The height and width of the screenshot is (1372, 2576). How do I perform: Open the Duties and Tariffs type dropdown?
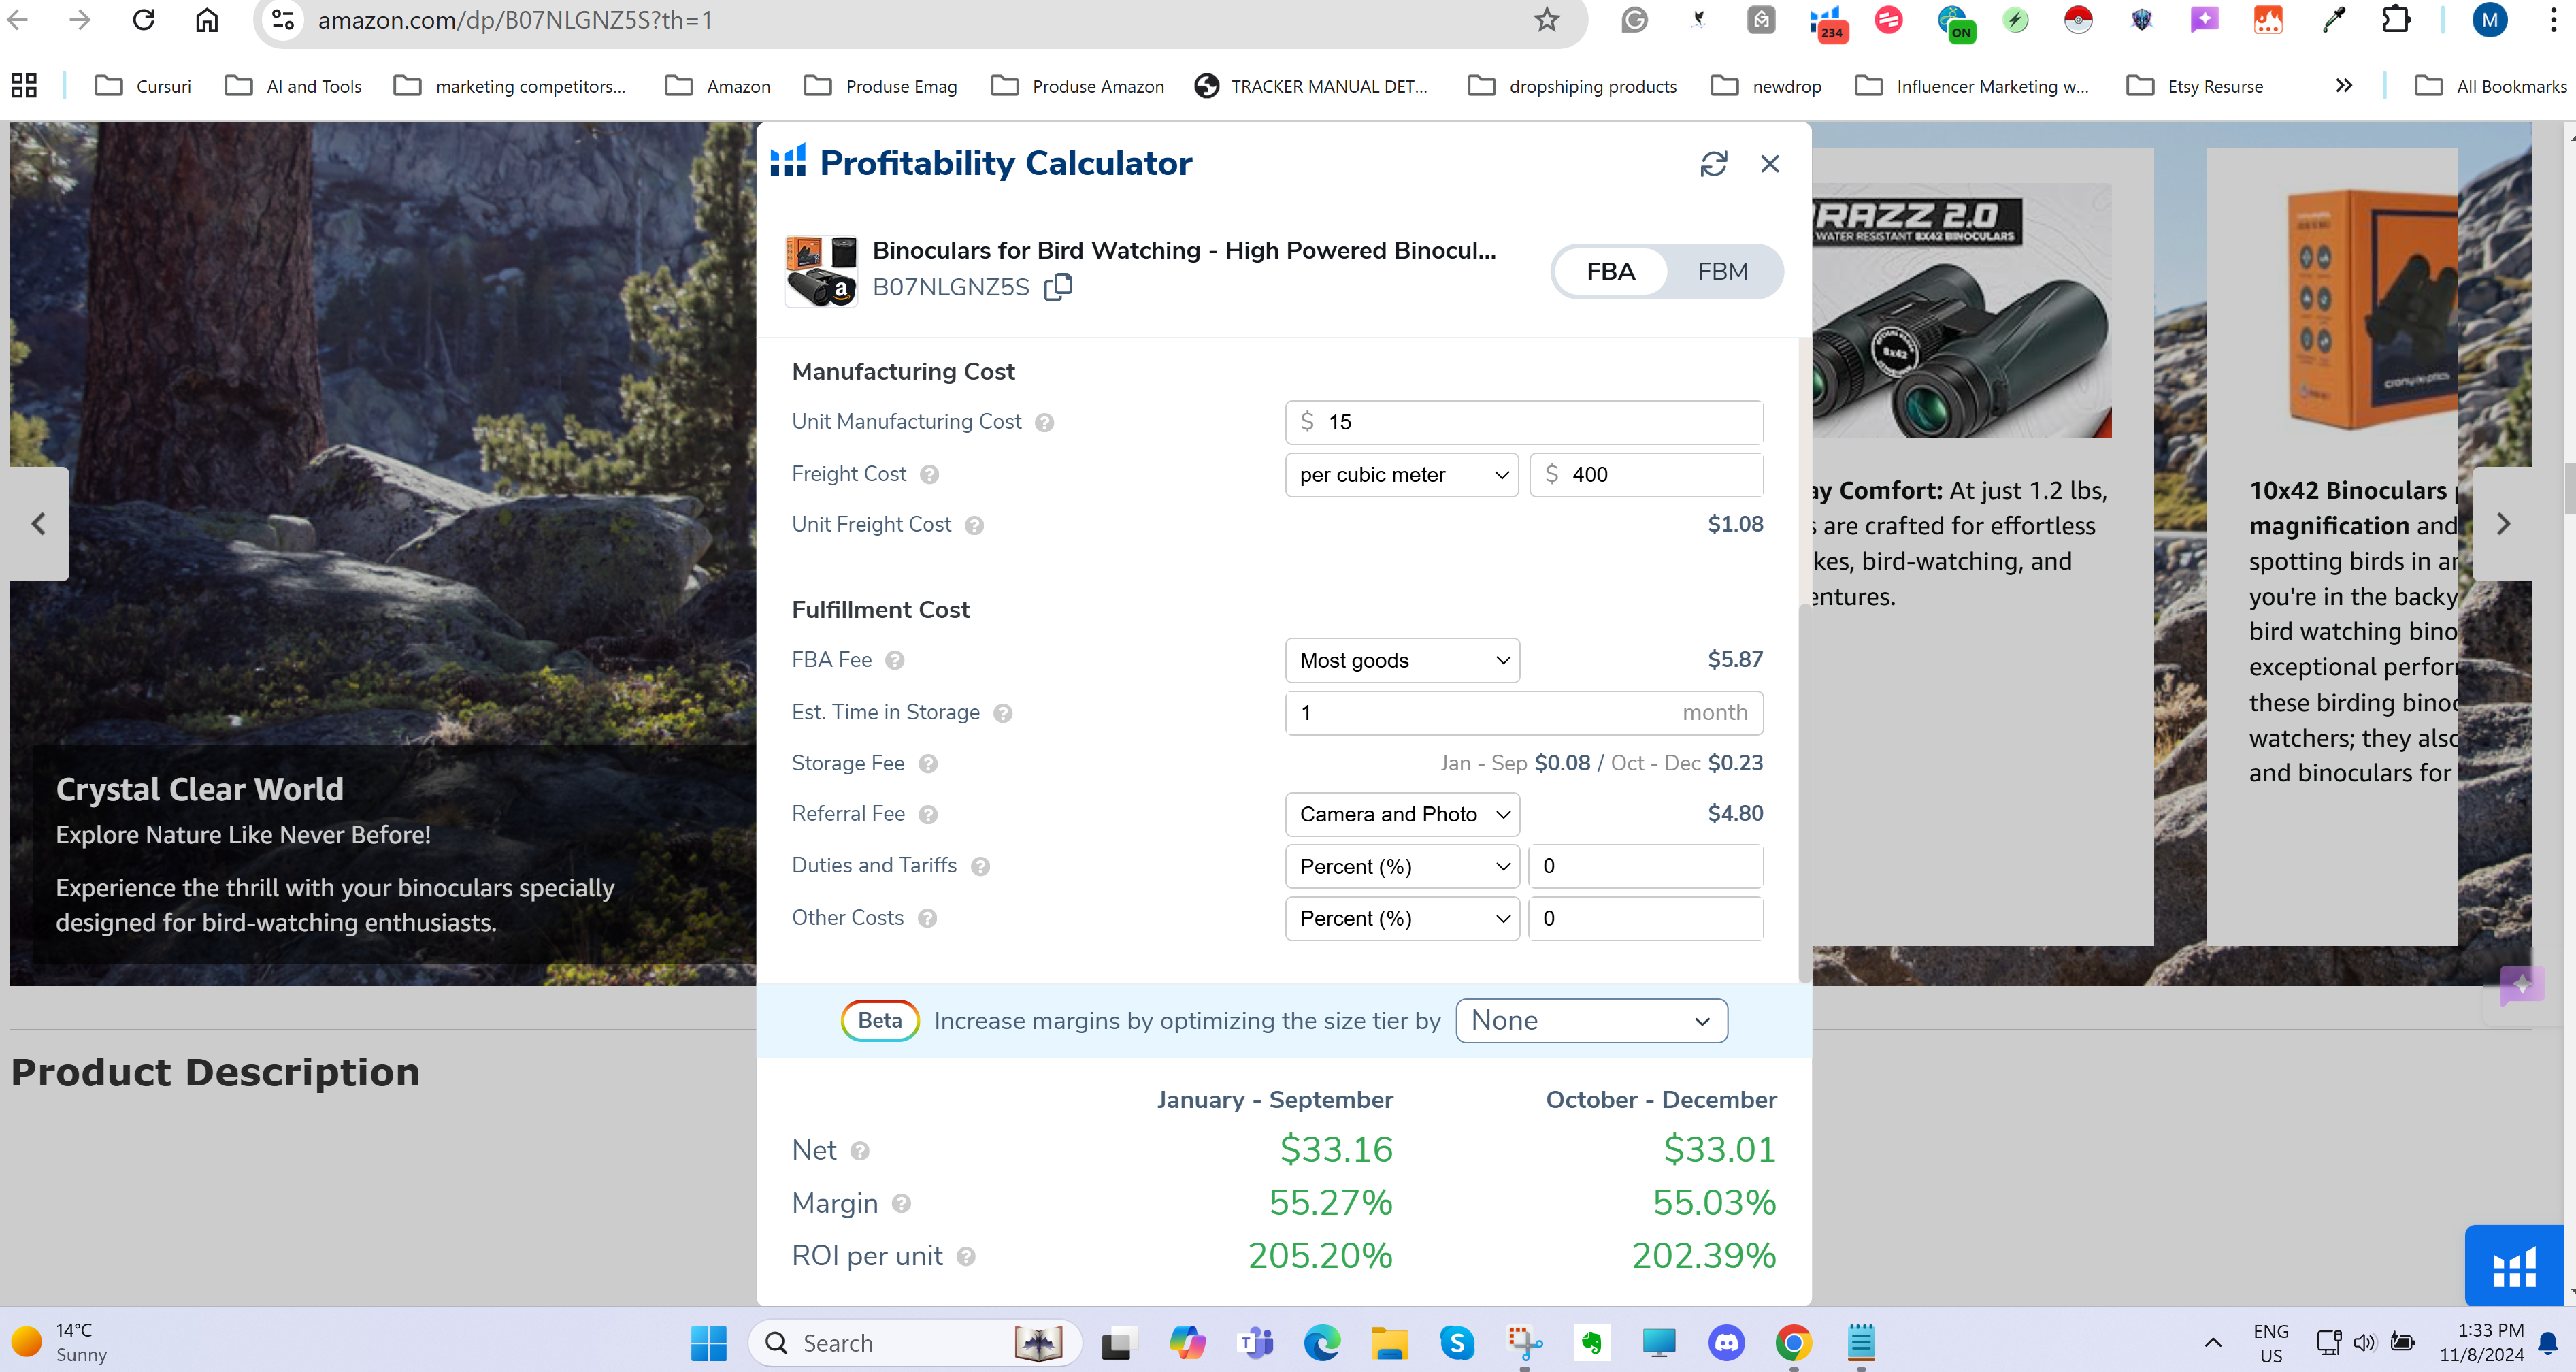[1402, 866]
